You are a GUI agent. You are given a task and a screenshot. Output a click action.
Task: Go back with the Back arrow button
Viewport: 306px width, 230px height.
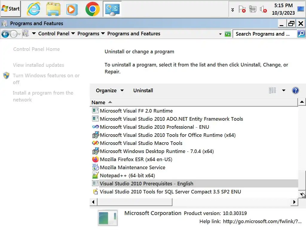[x=5, y=34]
